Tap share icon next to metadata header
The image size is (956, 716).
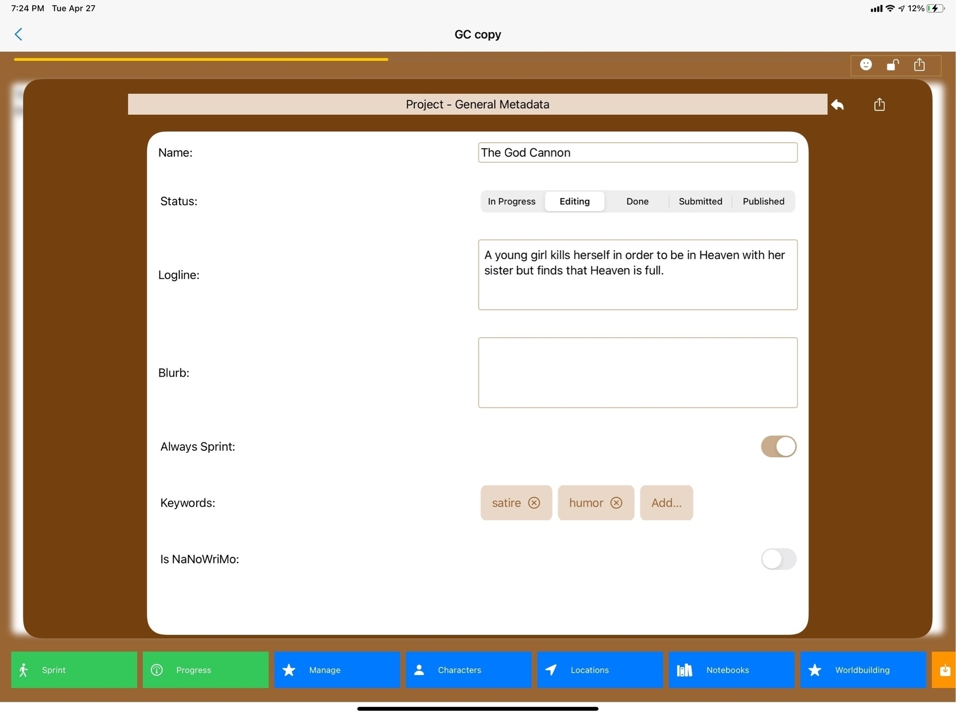879,105
